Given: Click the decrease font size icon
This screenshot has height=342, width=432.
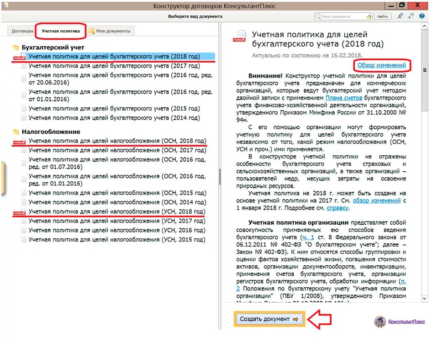Looking at the screenshot, I should tap(411, 16).
